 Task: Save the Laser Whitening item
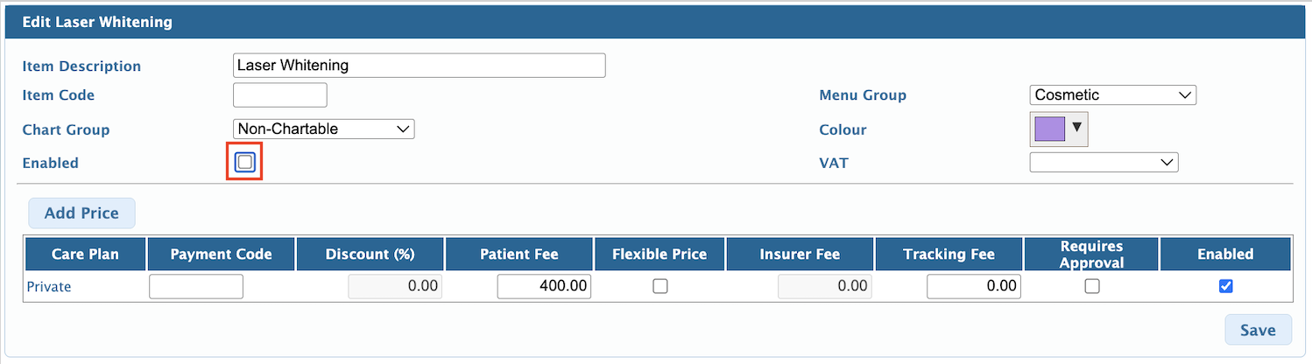pyautogui.click(x=1258, y=331)
